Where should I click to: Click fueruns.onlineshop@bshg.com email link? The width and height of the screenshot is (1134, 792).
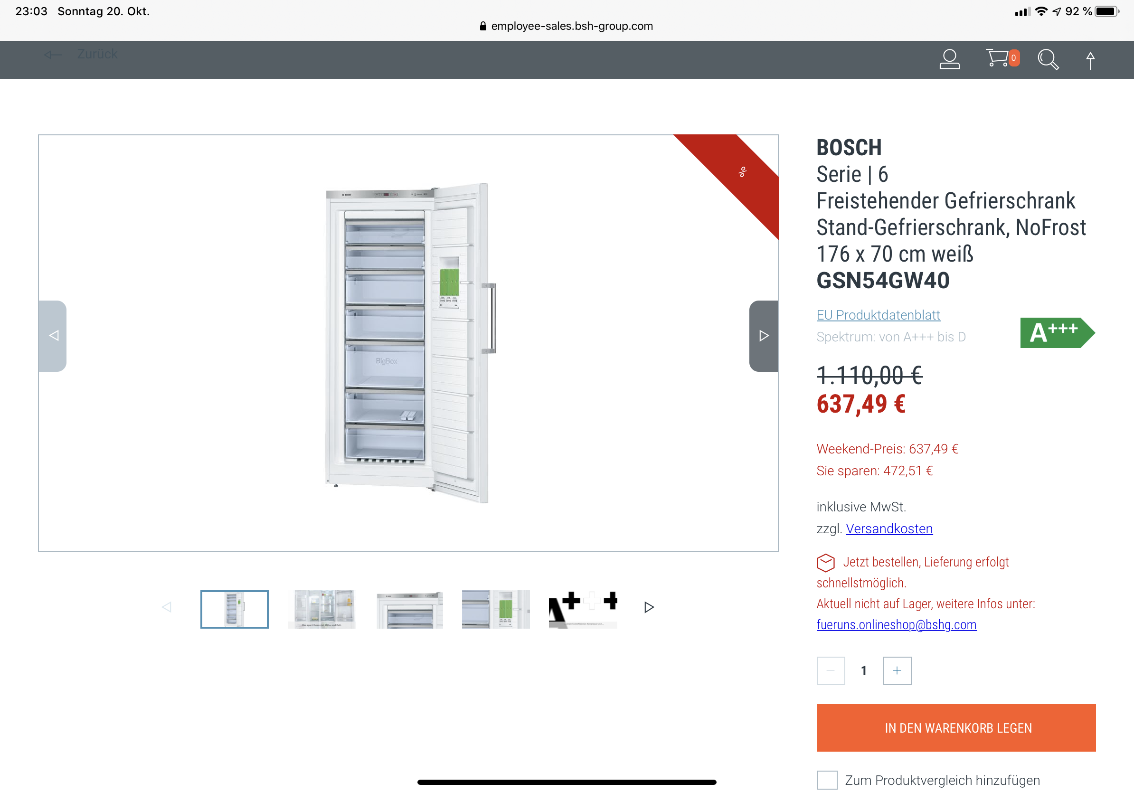(x=896, y=624)
